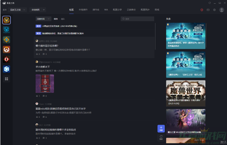Open pinned post mentioning TBC版本
This screenshot has width=227, height=145.
click(63, 33)
